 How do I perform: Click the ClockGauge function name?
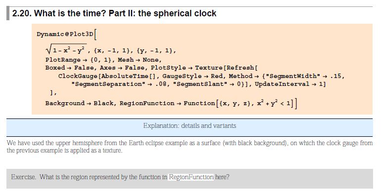pyautogui.click(x=78, y=76)
